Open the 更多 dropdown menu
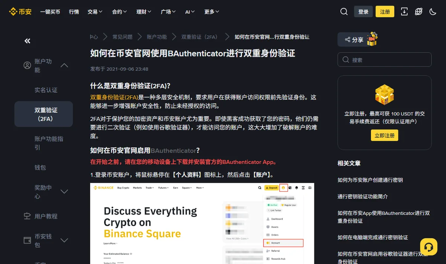446x264 pixels. point(212,12)
